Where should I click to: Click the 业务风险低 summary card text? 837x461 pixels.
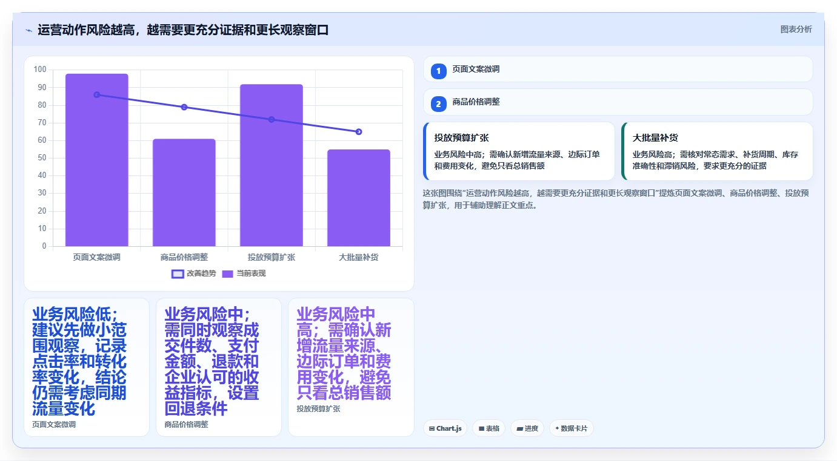(x=80, y=361)
